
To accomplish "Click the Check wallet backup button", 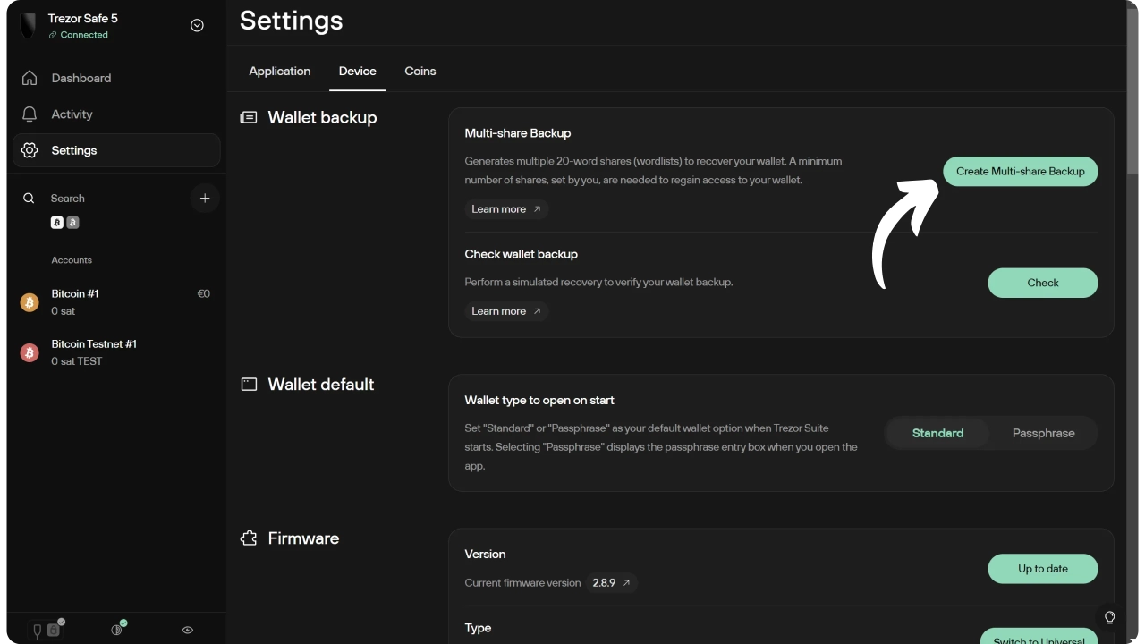I will click(x=1042, y=283).
